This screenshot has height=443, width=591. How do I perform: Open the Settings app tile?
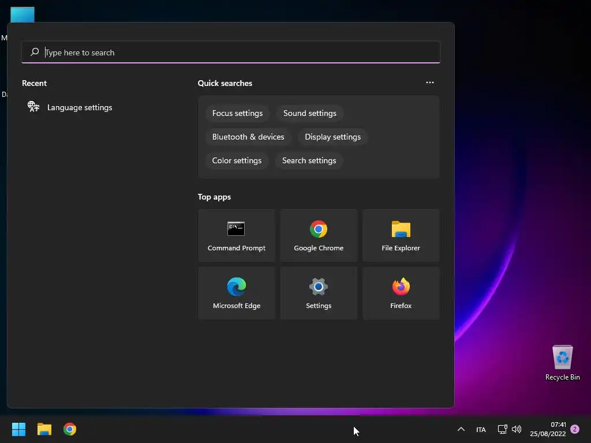click(319, 293)
